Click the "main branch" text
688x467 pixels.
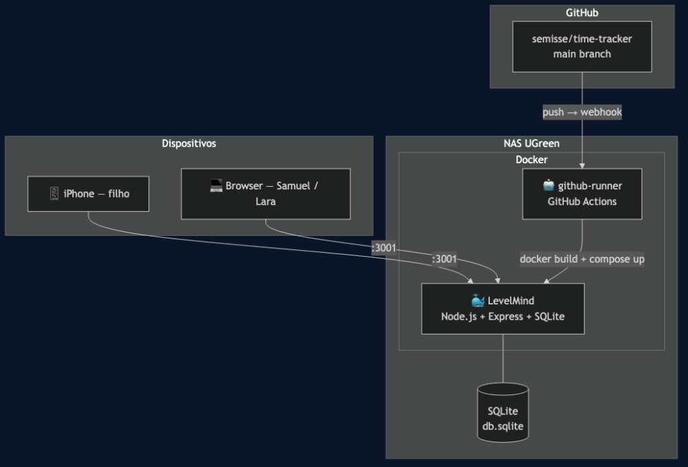coord(582,54)
